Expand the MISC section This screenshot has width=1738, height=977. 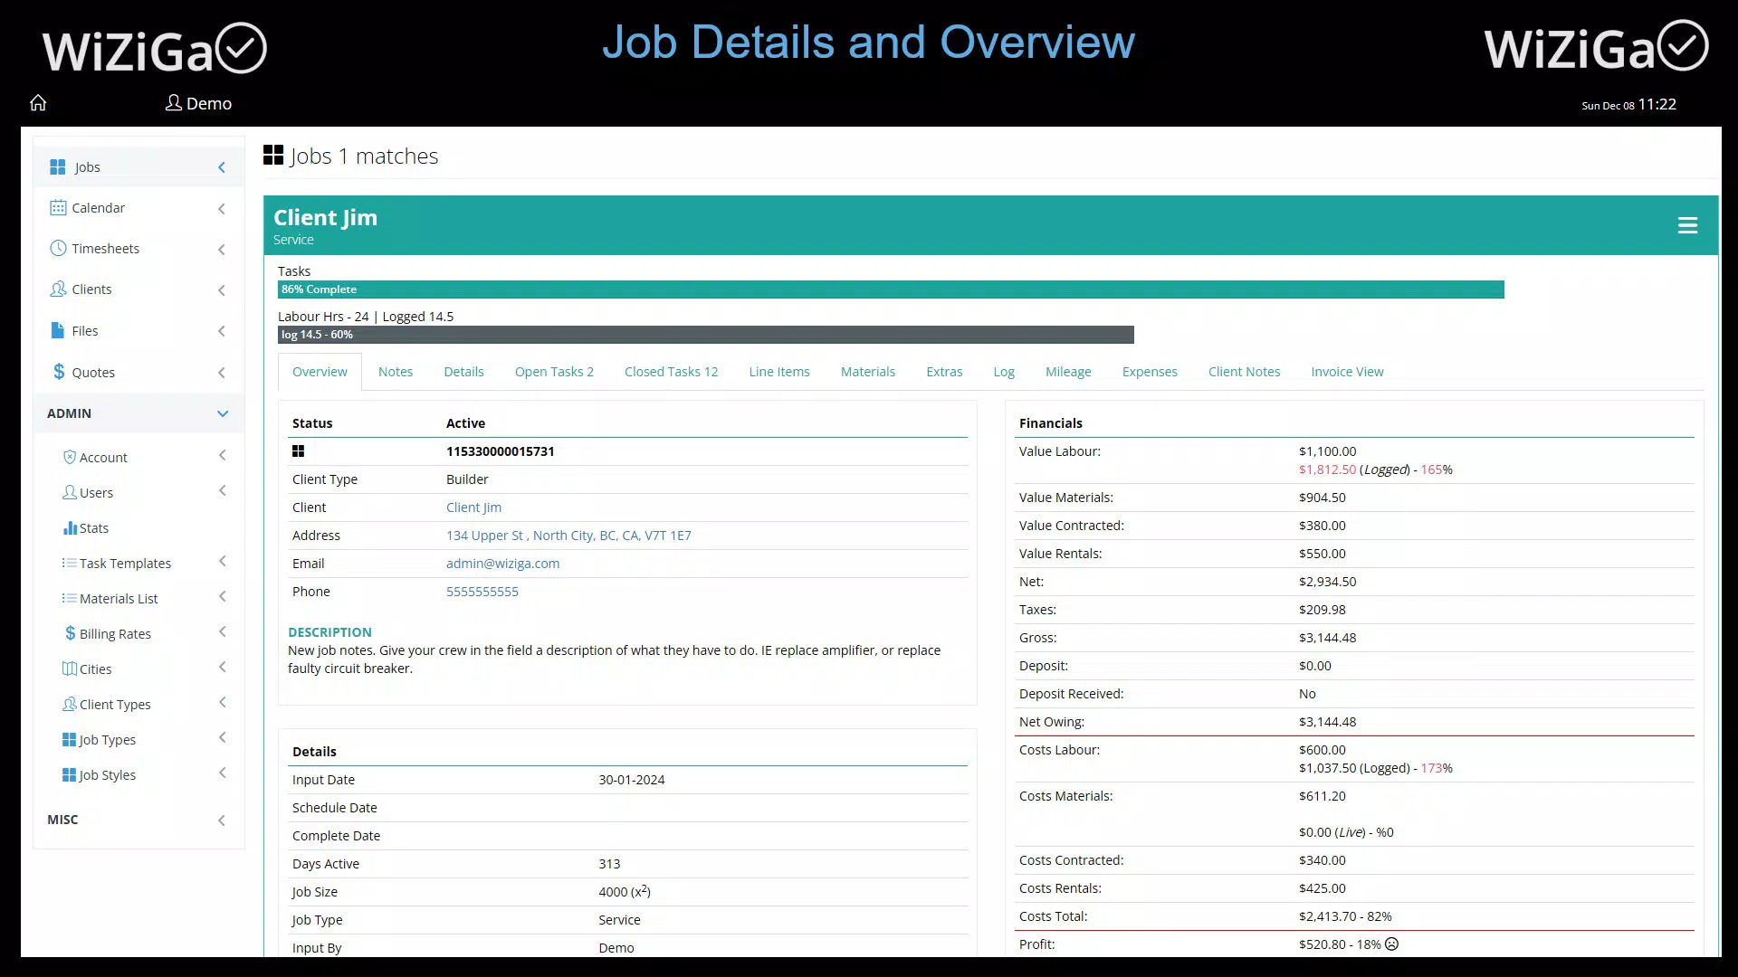[222, 821]
